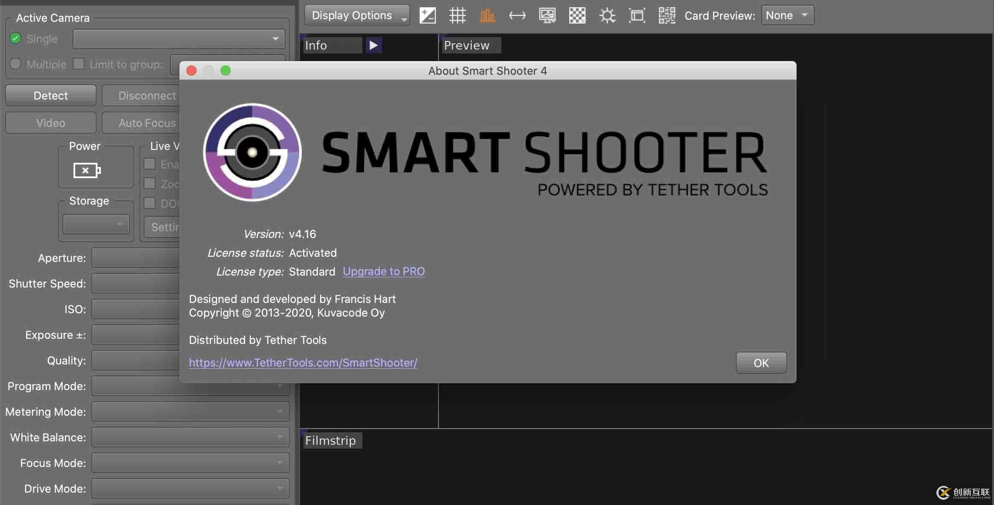The height and width of the screenshot is (505, 994).
Task: Click the Upgrade to PRO link
Action: (383, 271)
